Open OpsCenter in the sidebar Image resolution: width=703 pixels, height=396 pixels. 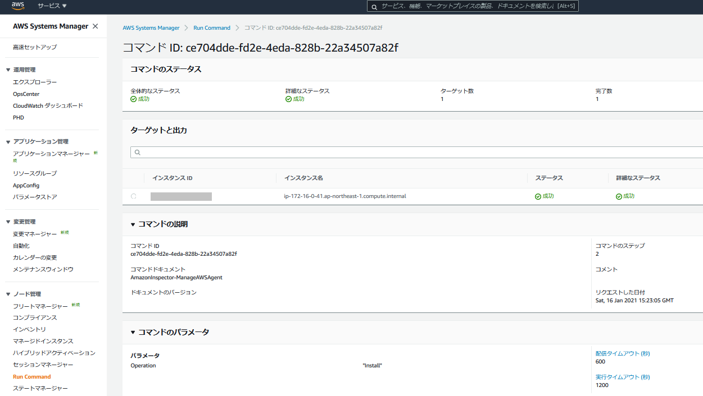26,94
